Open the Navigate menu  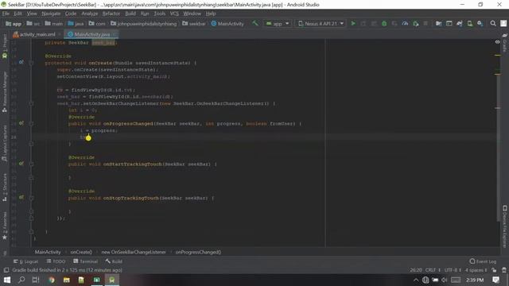pyautogui.click(x=51, y=14)
